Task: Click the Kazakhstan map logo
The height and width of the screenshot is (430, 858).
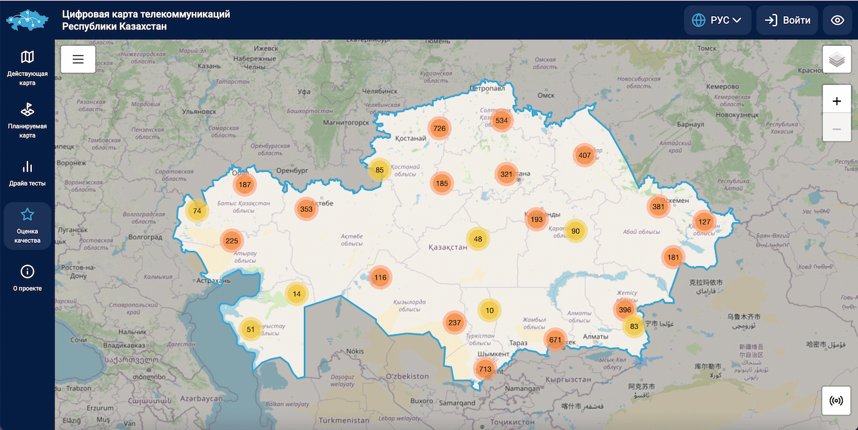Action: pyautogui.click(x=27, y=20)
